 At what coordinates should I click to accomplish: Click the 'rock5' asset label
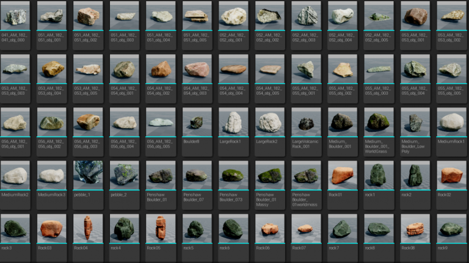coord(188,248)
